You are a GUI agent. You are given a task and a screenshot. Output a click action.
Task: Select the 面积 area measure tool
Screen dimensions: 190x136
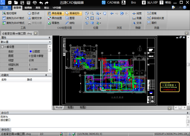(152, 23)
